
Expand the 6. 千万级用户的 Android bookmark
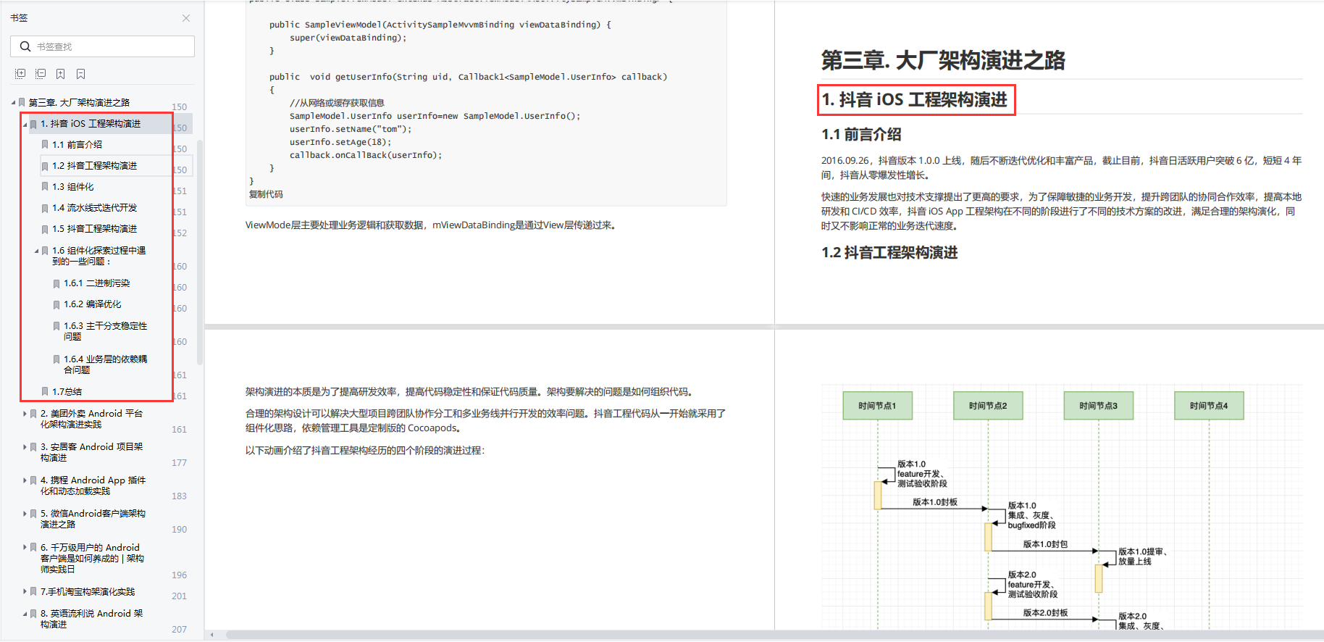(x=25, y=548)
